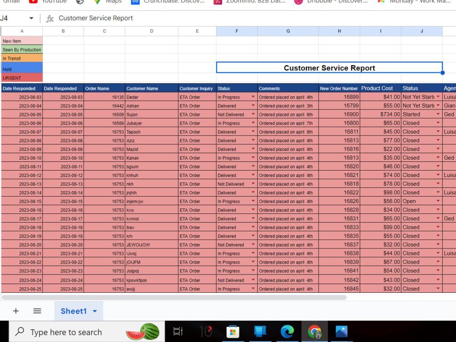Open column J dropdown for order 16899
This screenshot has height=342, width=456.
point(438,97)
